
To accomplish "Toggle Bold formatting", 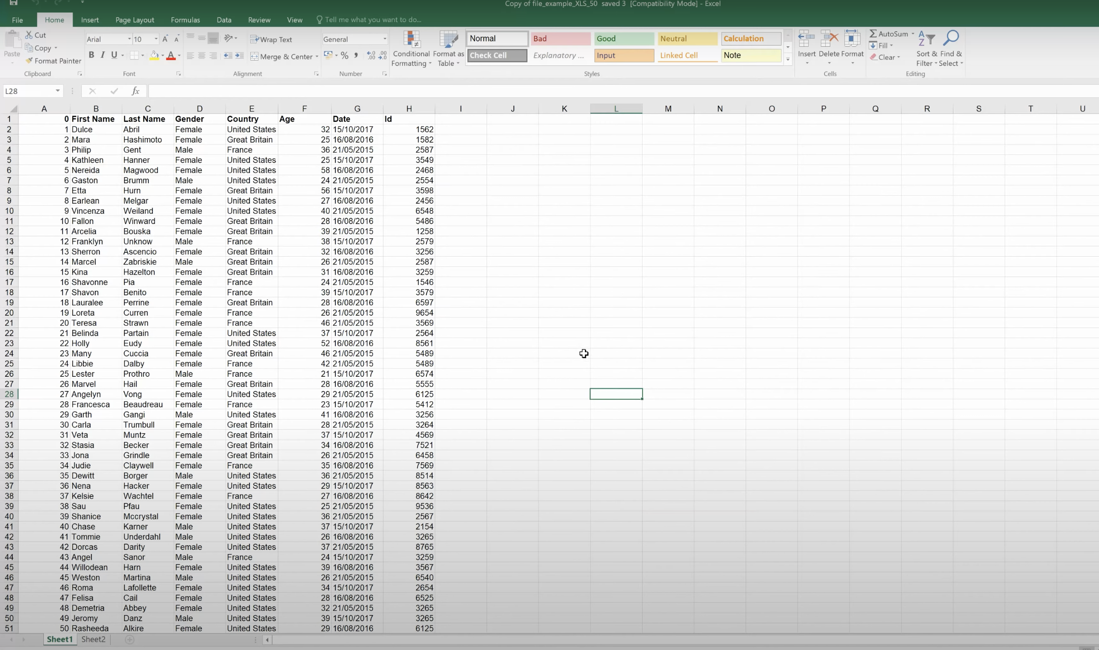I will (91, 55).
